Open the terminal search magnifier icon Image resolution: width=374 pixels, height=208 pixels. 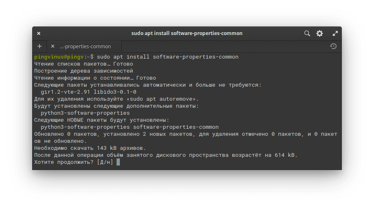307,33
